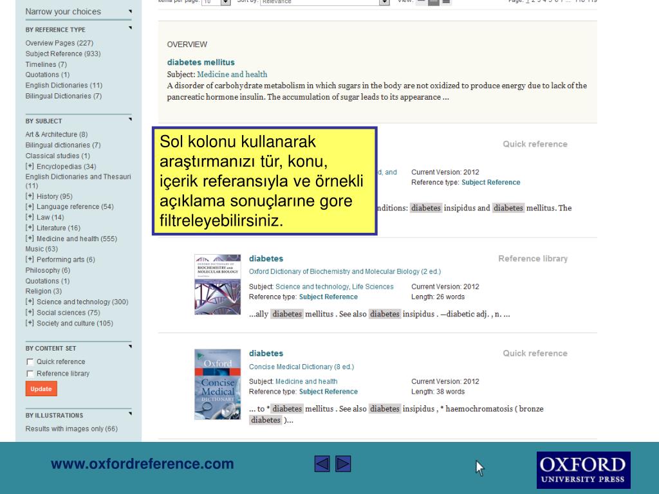Filter by Bilingual Dictionaries (7) reference type
659x494 pixels.
(64, 96)
